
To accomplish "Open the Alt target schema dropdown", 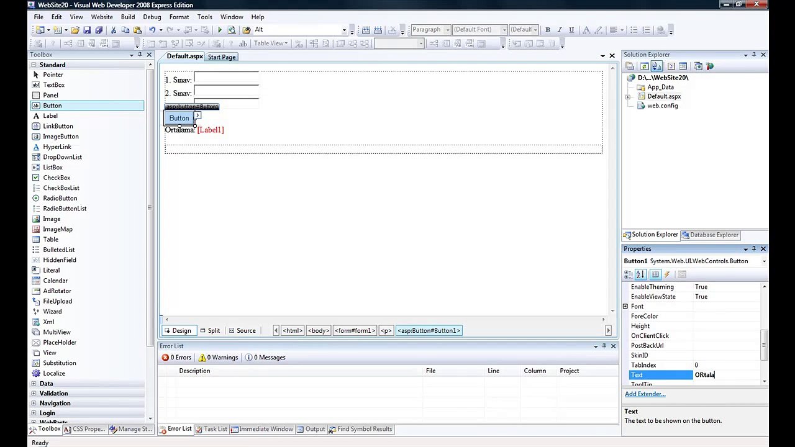I will (x=344, y=30).
